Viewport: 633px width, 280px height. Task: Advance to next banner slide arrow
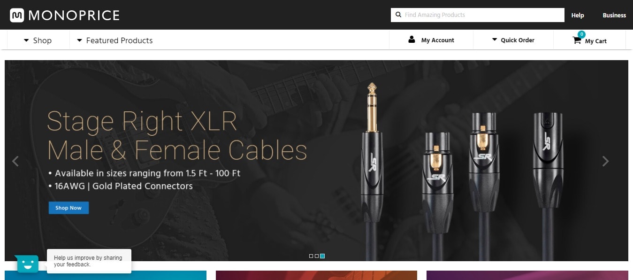pyautogui.click(x=605, y=161)
